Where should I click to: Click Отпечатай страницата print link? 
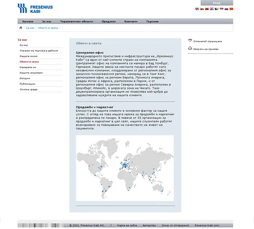tap(207, 41)
